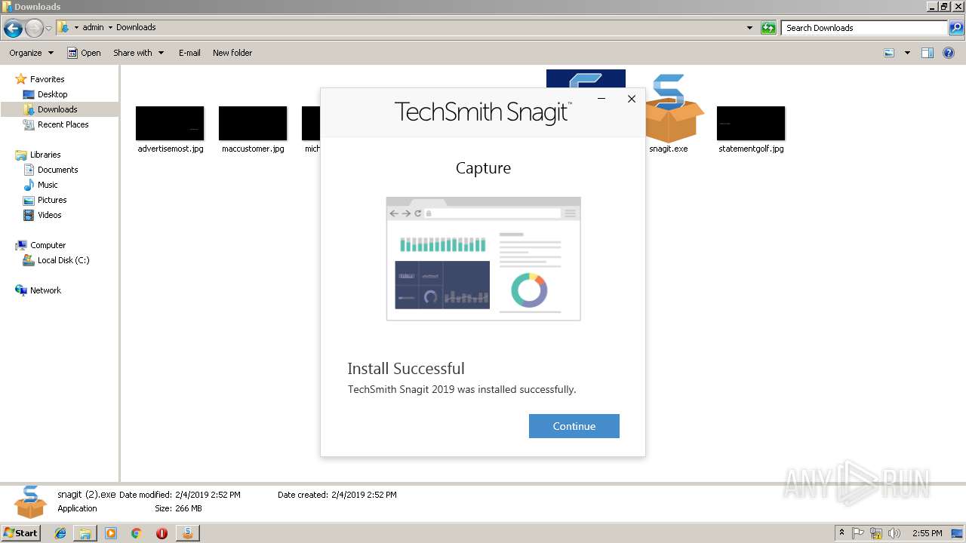Select Downloads in Favorites
This screenshot has width=966, height=543.
coord(57,109)
